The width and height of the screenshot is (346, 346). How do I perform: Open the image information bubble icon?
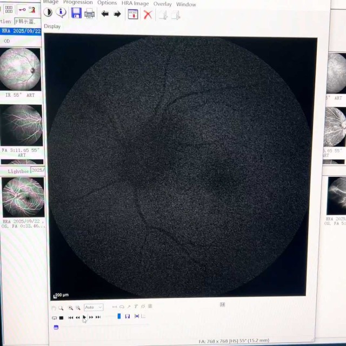tap(62, 13)
